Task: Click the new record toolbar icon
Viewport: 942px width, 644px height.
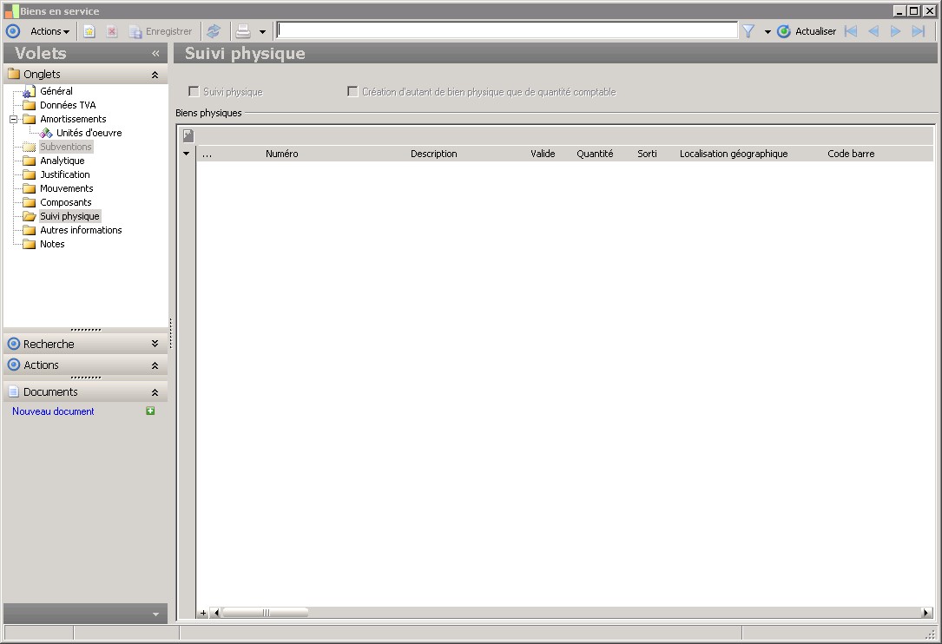Action: point(89,31)
